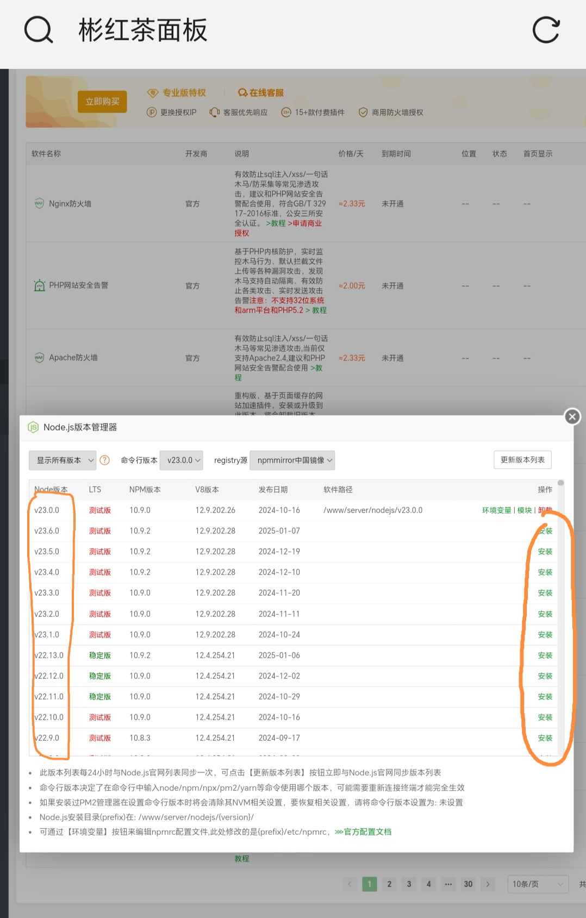The image size is (586, 918).
Task: Go to page 30 in pagination
Action: (468, 884)
